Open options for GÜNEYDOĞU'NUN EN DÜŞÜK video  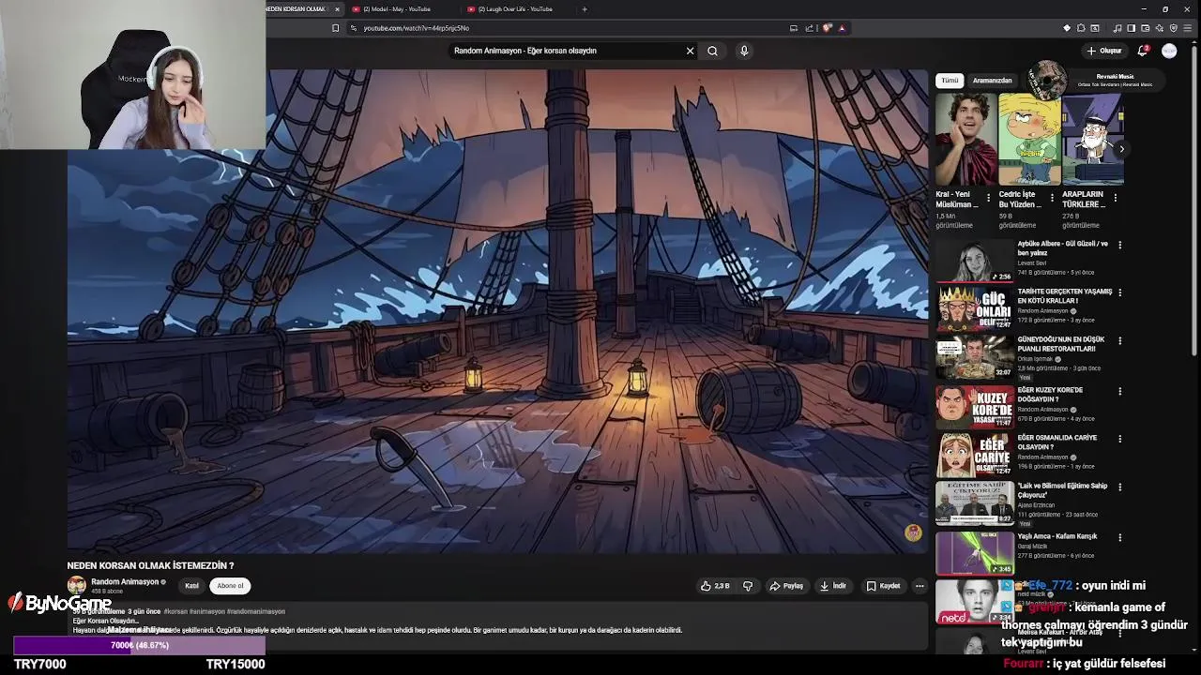click(1119, 341)
